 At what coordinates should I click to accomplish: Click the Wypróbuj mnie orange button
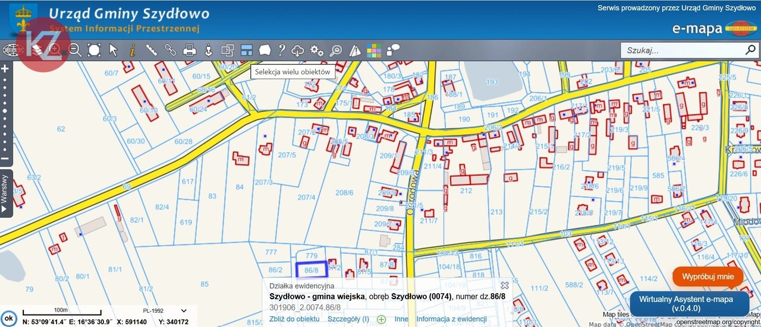coord(708,277)
